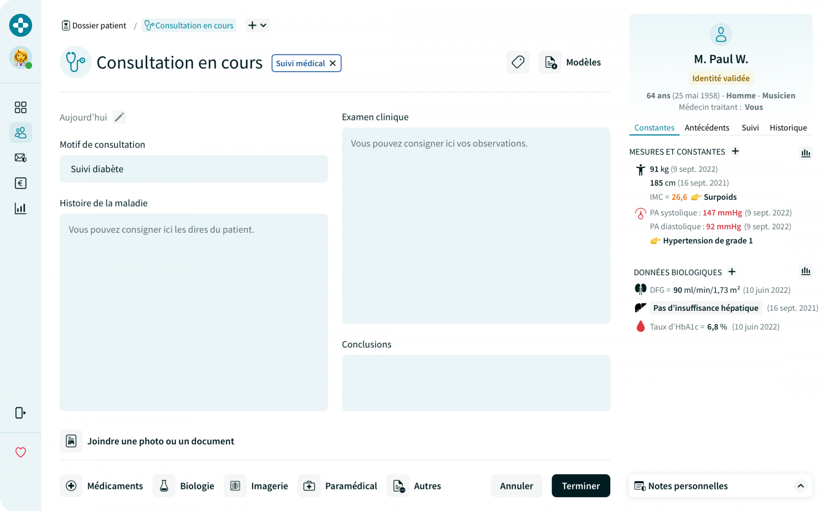Click the logout icon in the sidebar
Screen dimensions: 826x511
[x=21, y=413]
